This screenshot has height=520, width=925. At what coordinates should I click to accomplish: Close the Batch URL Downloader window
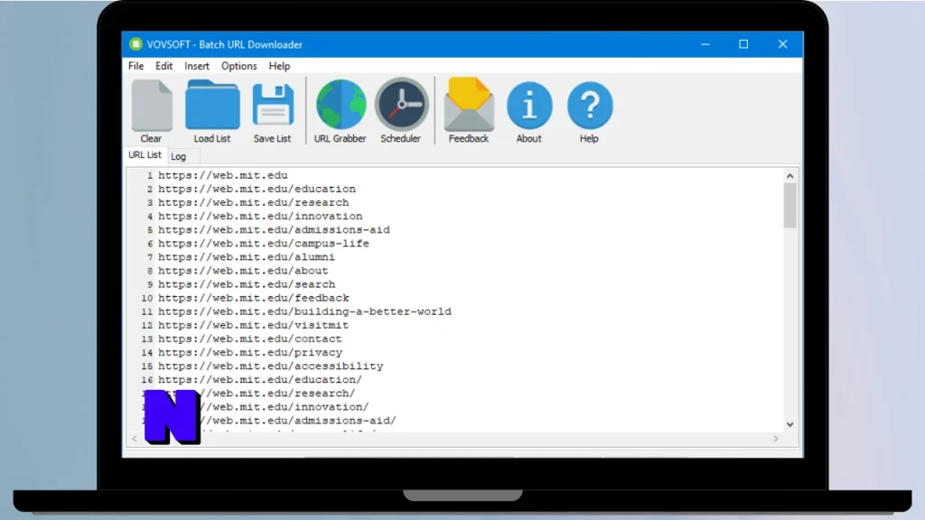(783, 44)
